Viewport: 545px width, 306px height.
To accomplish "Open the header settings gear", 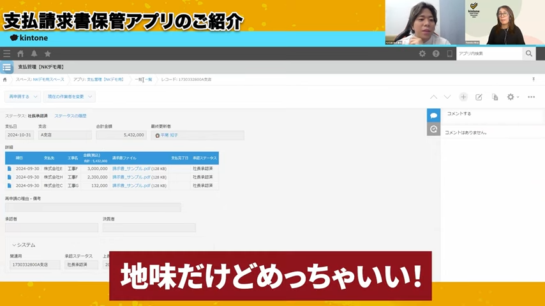I will [422, 54].
